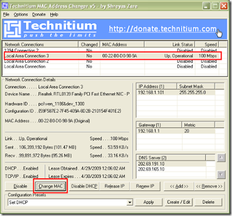Click the IP Address (1) column header
The image size is (232, 216).
point(157,86)
